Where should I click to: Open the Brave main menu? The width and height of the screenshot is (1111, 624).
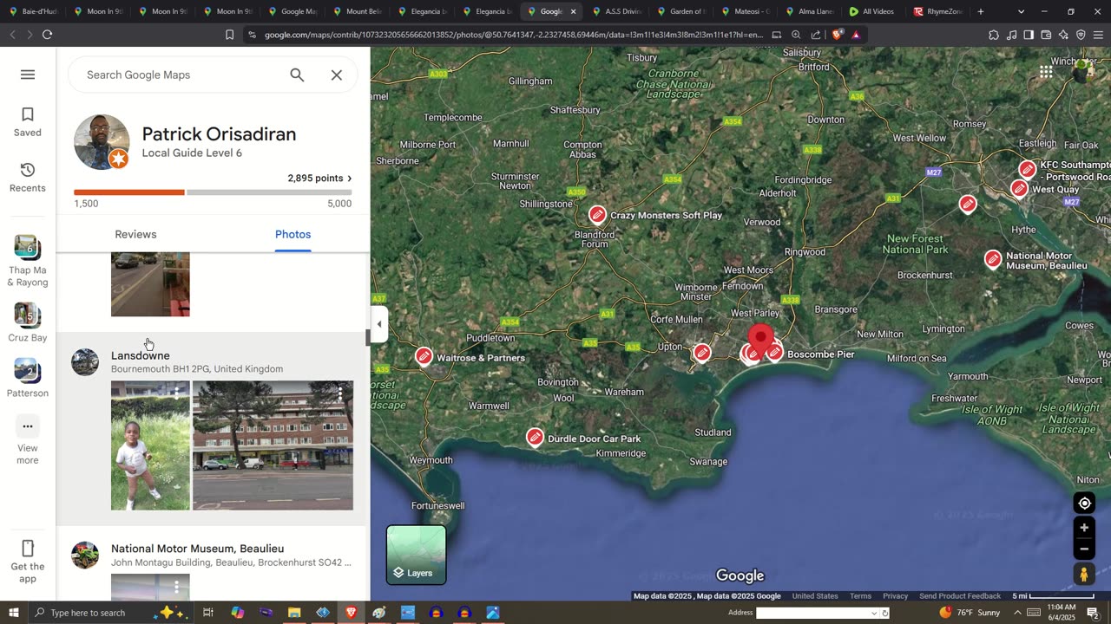pyautogui.click(x=1098, y=35)
